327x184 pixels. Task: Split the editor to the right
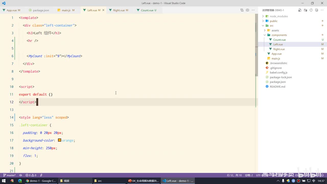pyautogui.click(x=248, y=10)
